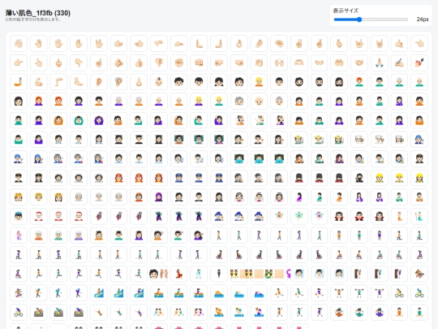
Task: Select the clapping hands emoji
Action: [x=259, y=63]
